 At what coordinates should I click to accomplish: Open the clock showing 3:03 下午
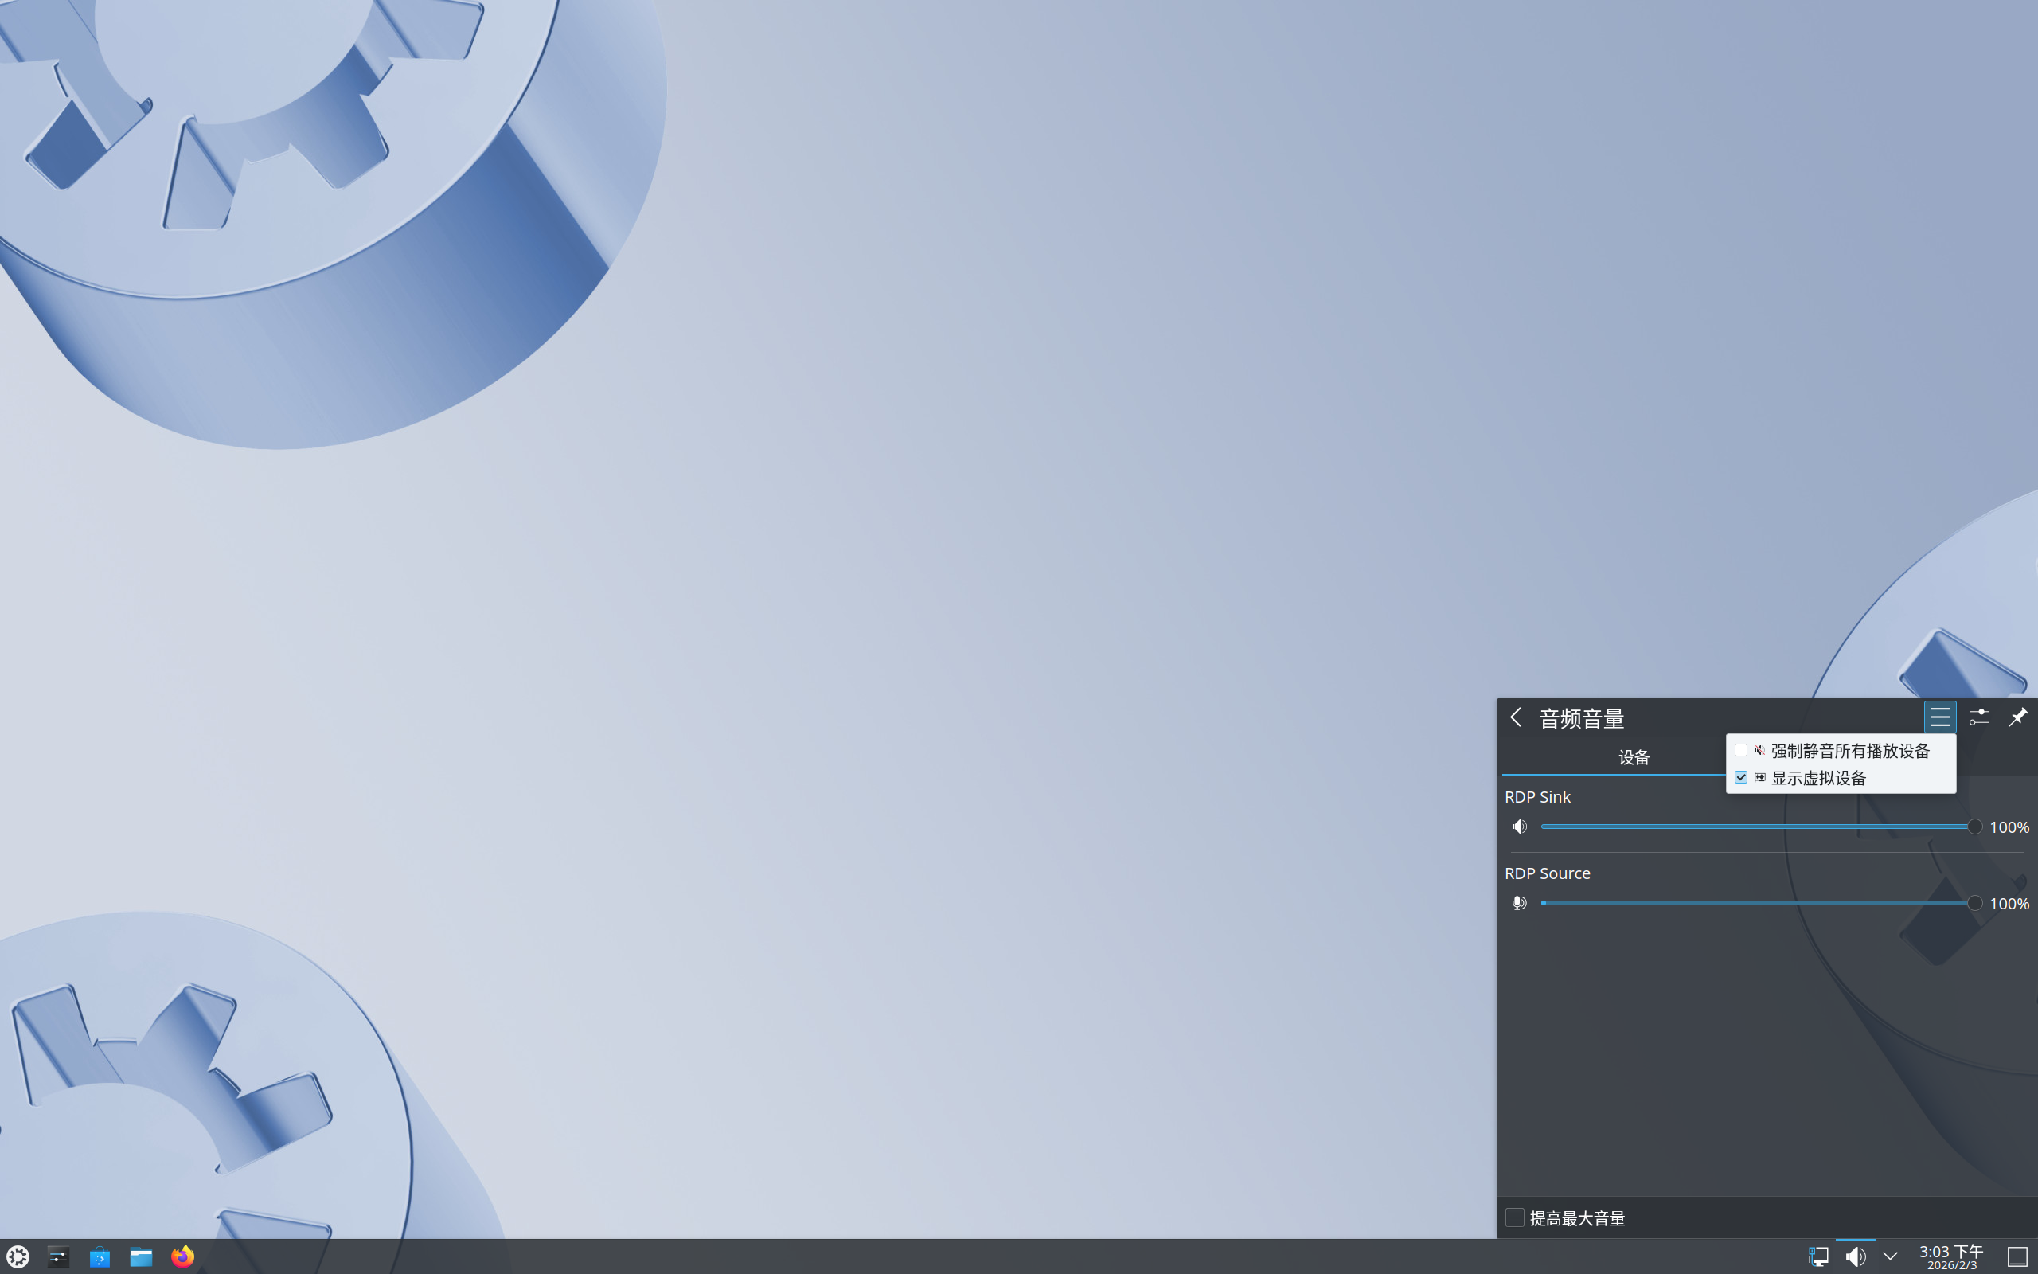coord(1951,1256)
